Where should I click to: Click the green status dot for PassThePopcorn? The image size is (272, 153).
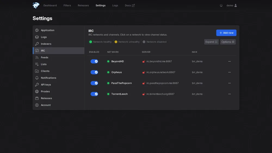tap(108, 83)
